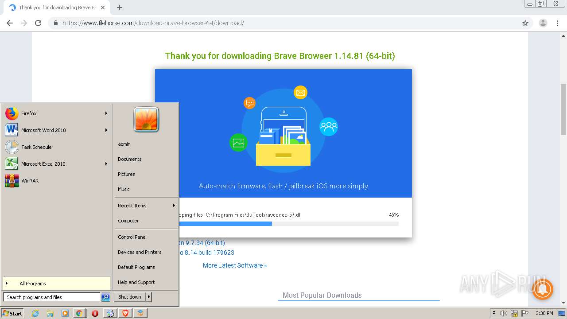The image size is (567, 319).
Task: Open Chrome three-dot menu
Action: click(558, 23)
